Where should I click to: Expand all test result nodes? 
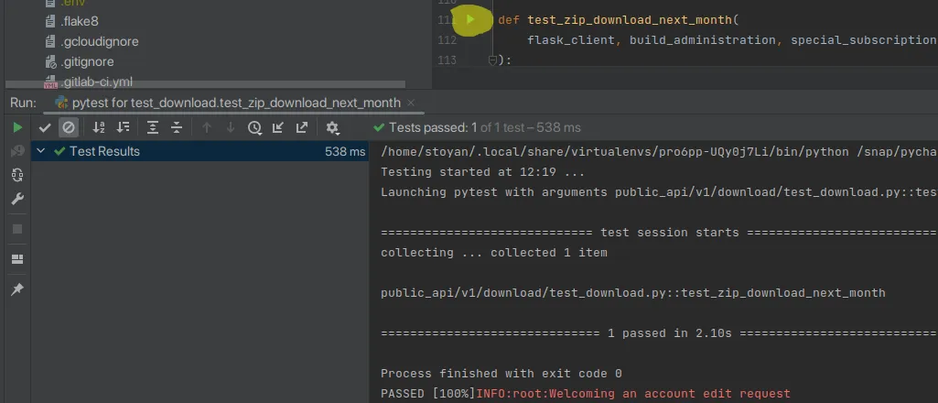(153, 127)
